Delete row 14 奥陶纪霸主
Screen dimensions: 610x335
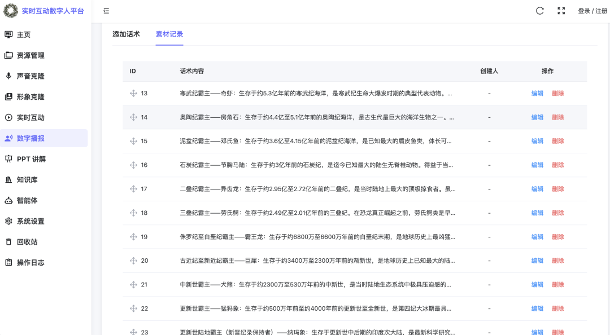click(558, 117)
